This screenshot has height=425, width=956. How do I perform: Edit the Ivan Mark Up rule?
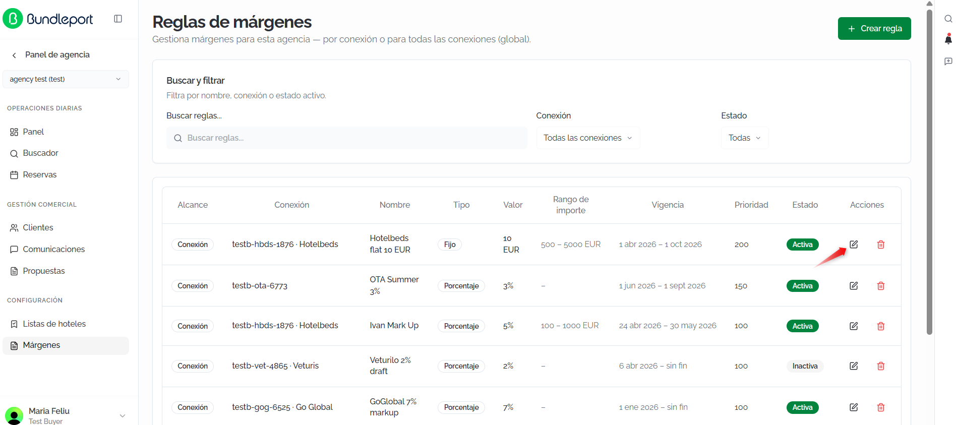[x=854, y=326]
